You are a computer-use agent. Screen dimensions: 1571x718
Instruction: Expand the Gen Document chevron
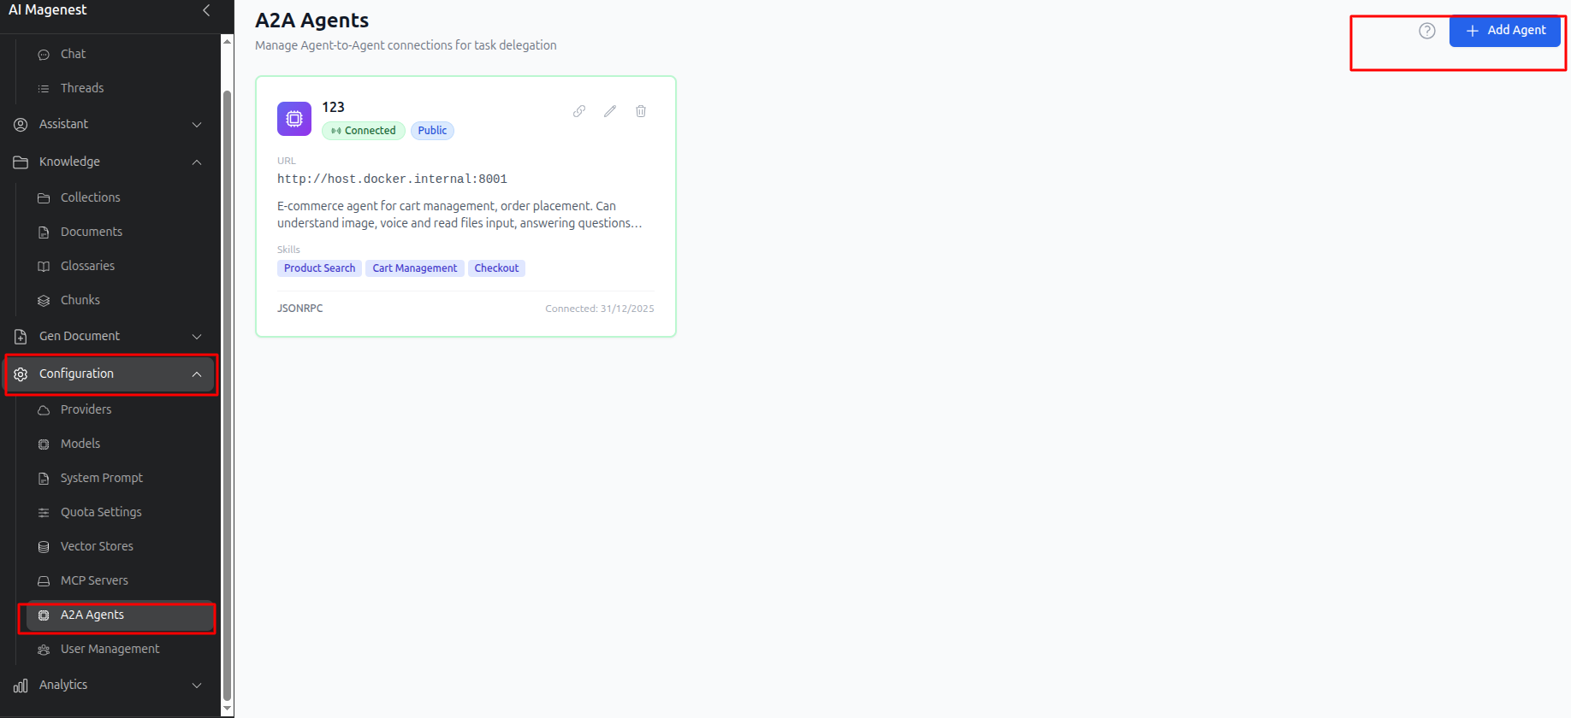[x=197, y=337]
